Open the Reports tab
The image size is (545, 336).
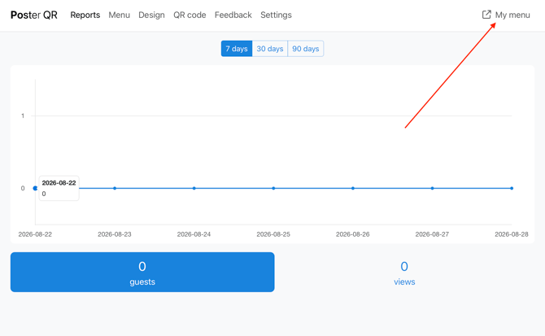click(85, 15)
